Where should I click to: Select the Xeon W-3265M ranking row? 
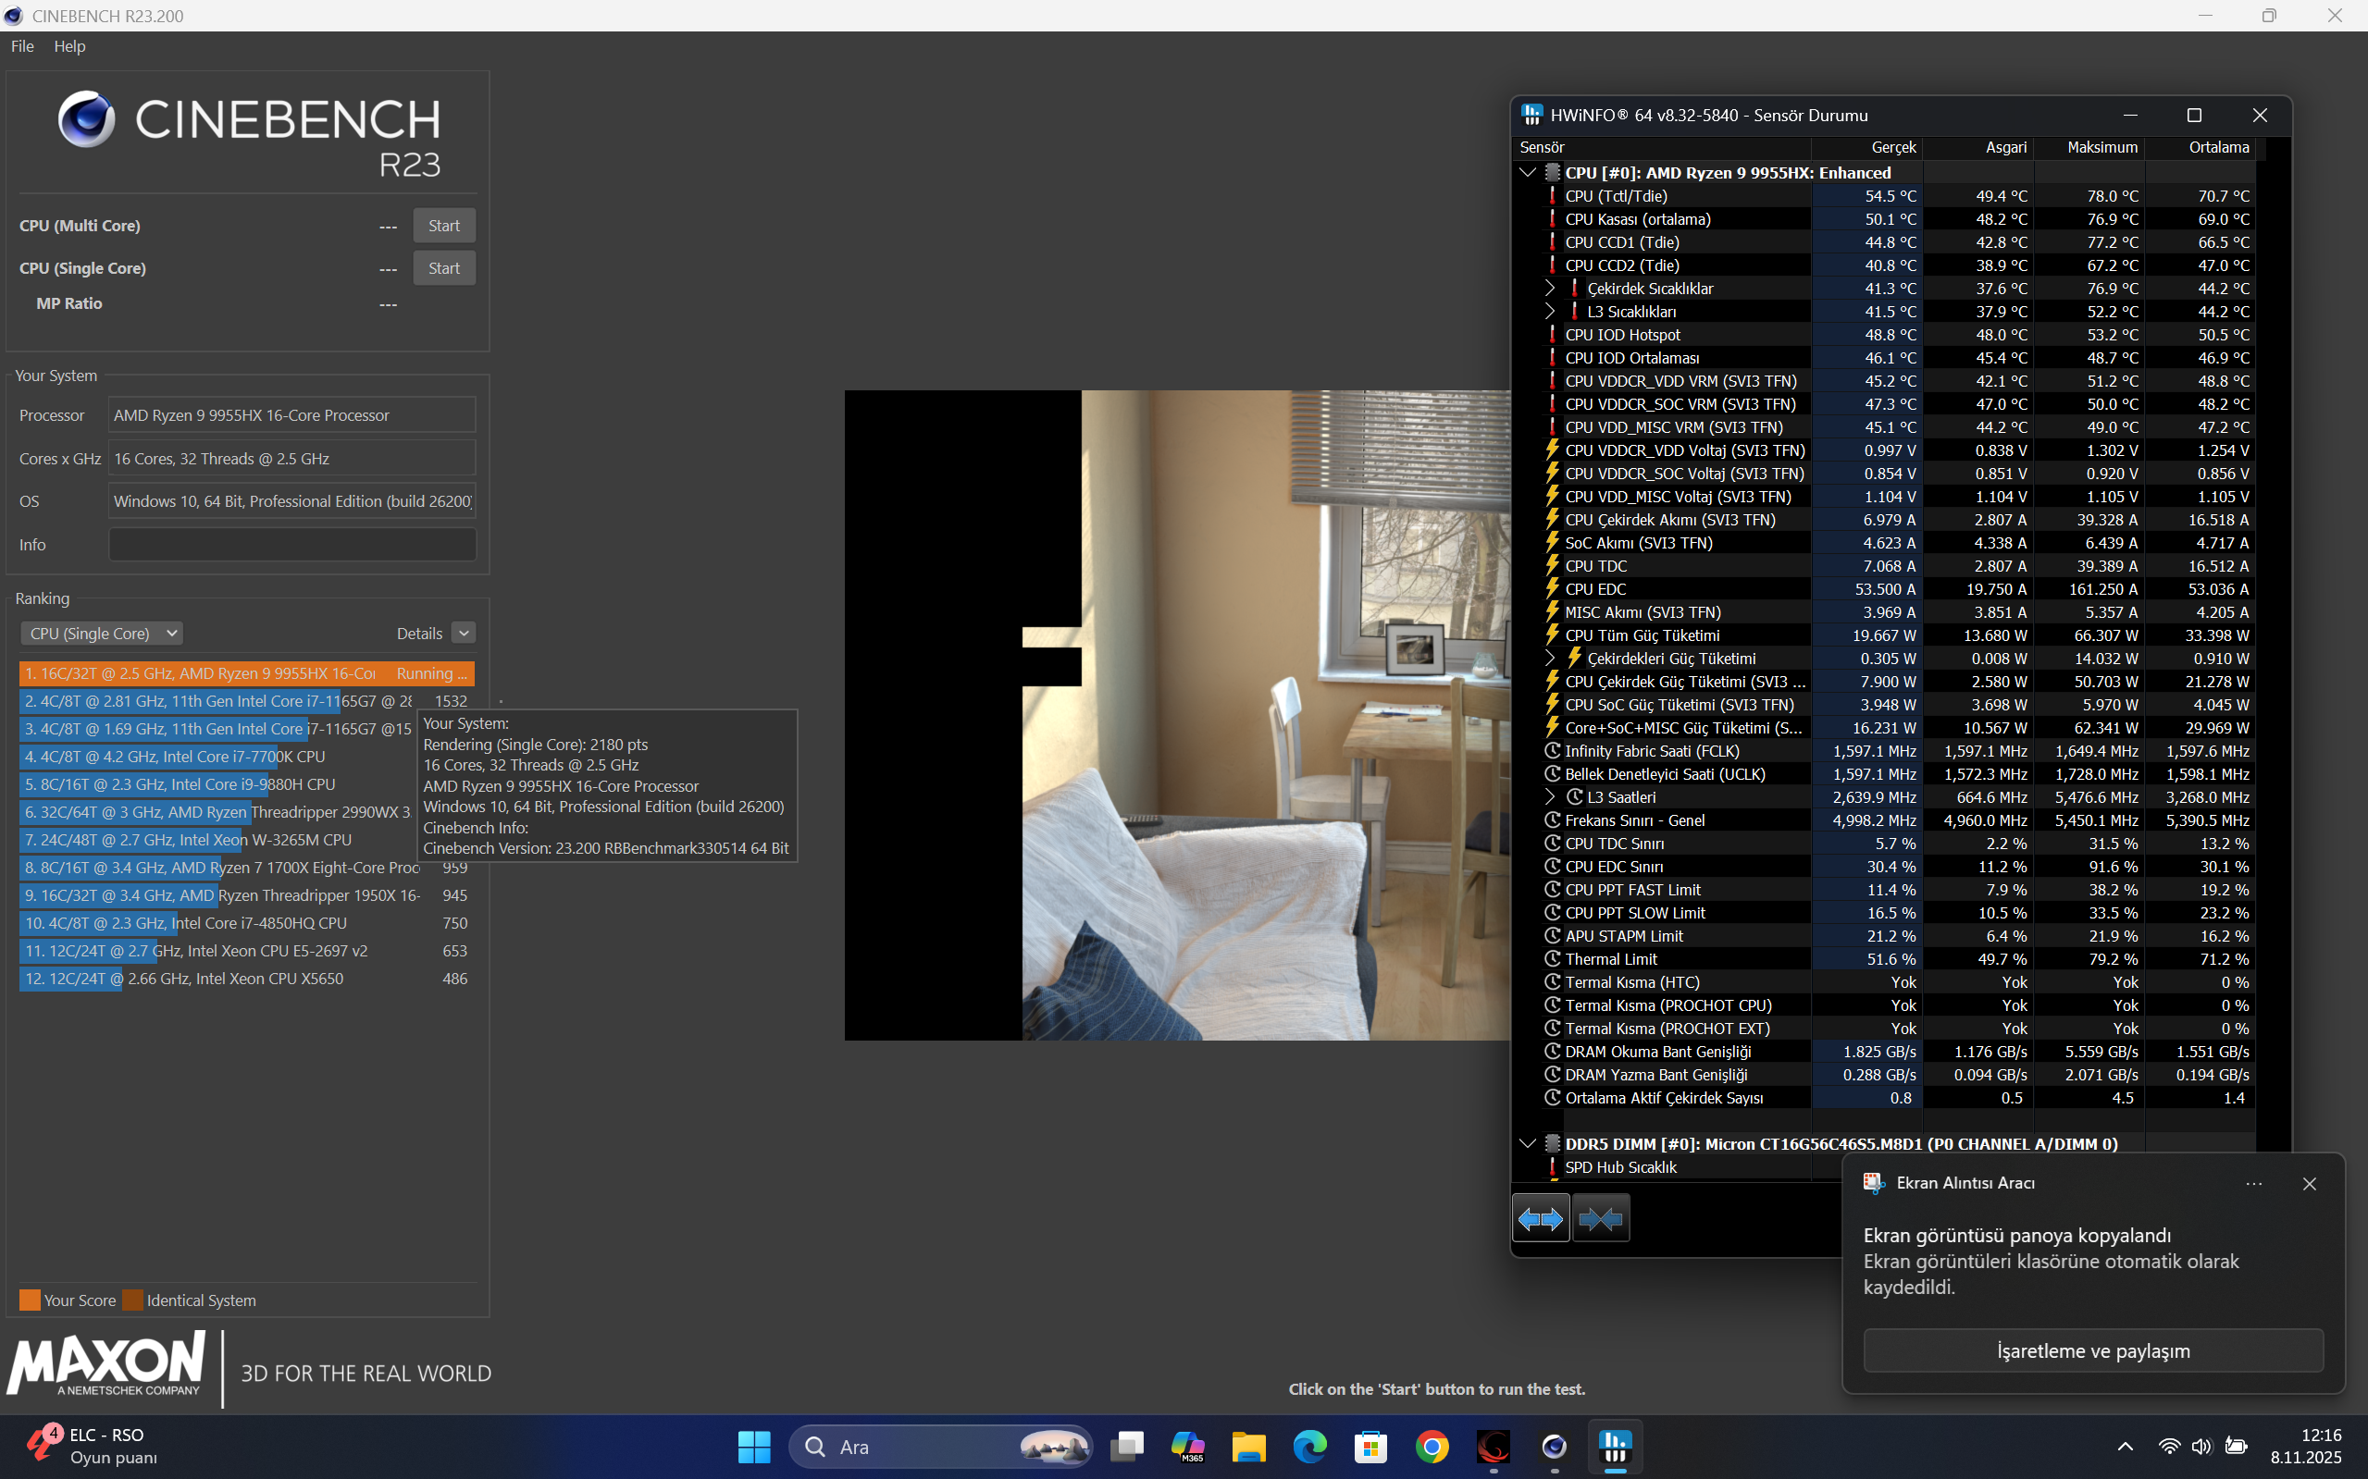tap(246, 839)
